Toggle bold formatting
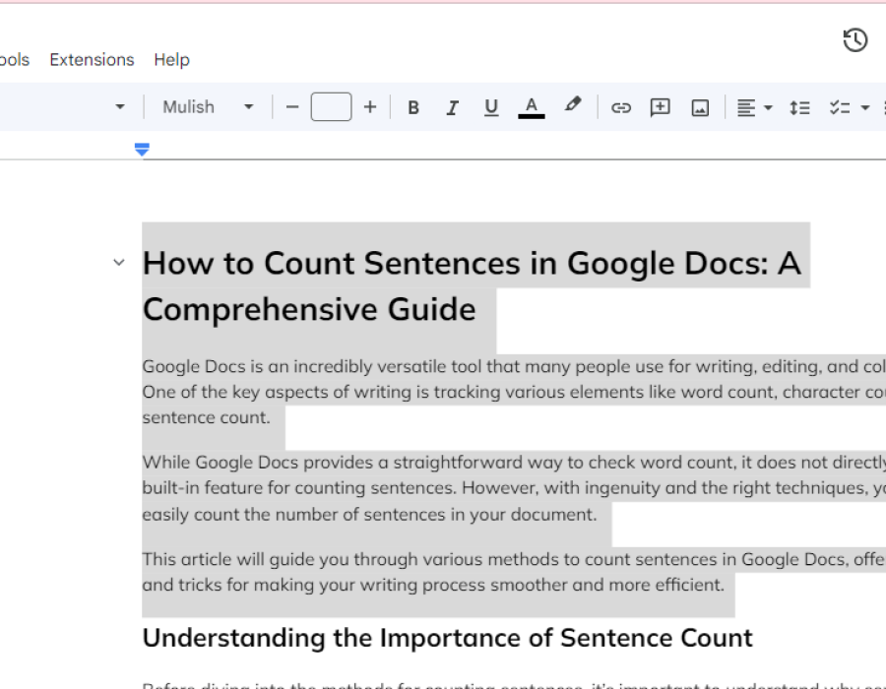Image resolution: width=886 pixels, height=689 pixels. click(413, 107)
